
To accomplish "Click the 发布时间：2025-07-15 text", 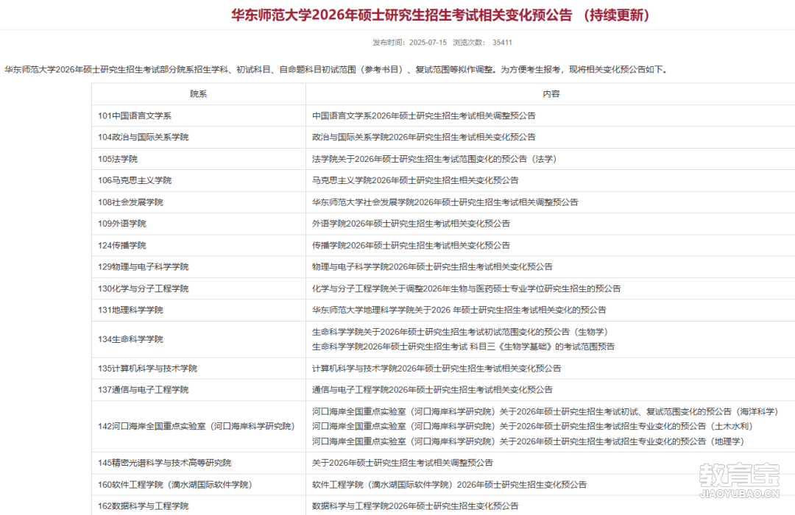I will [410, 42].
